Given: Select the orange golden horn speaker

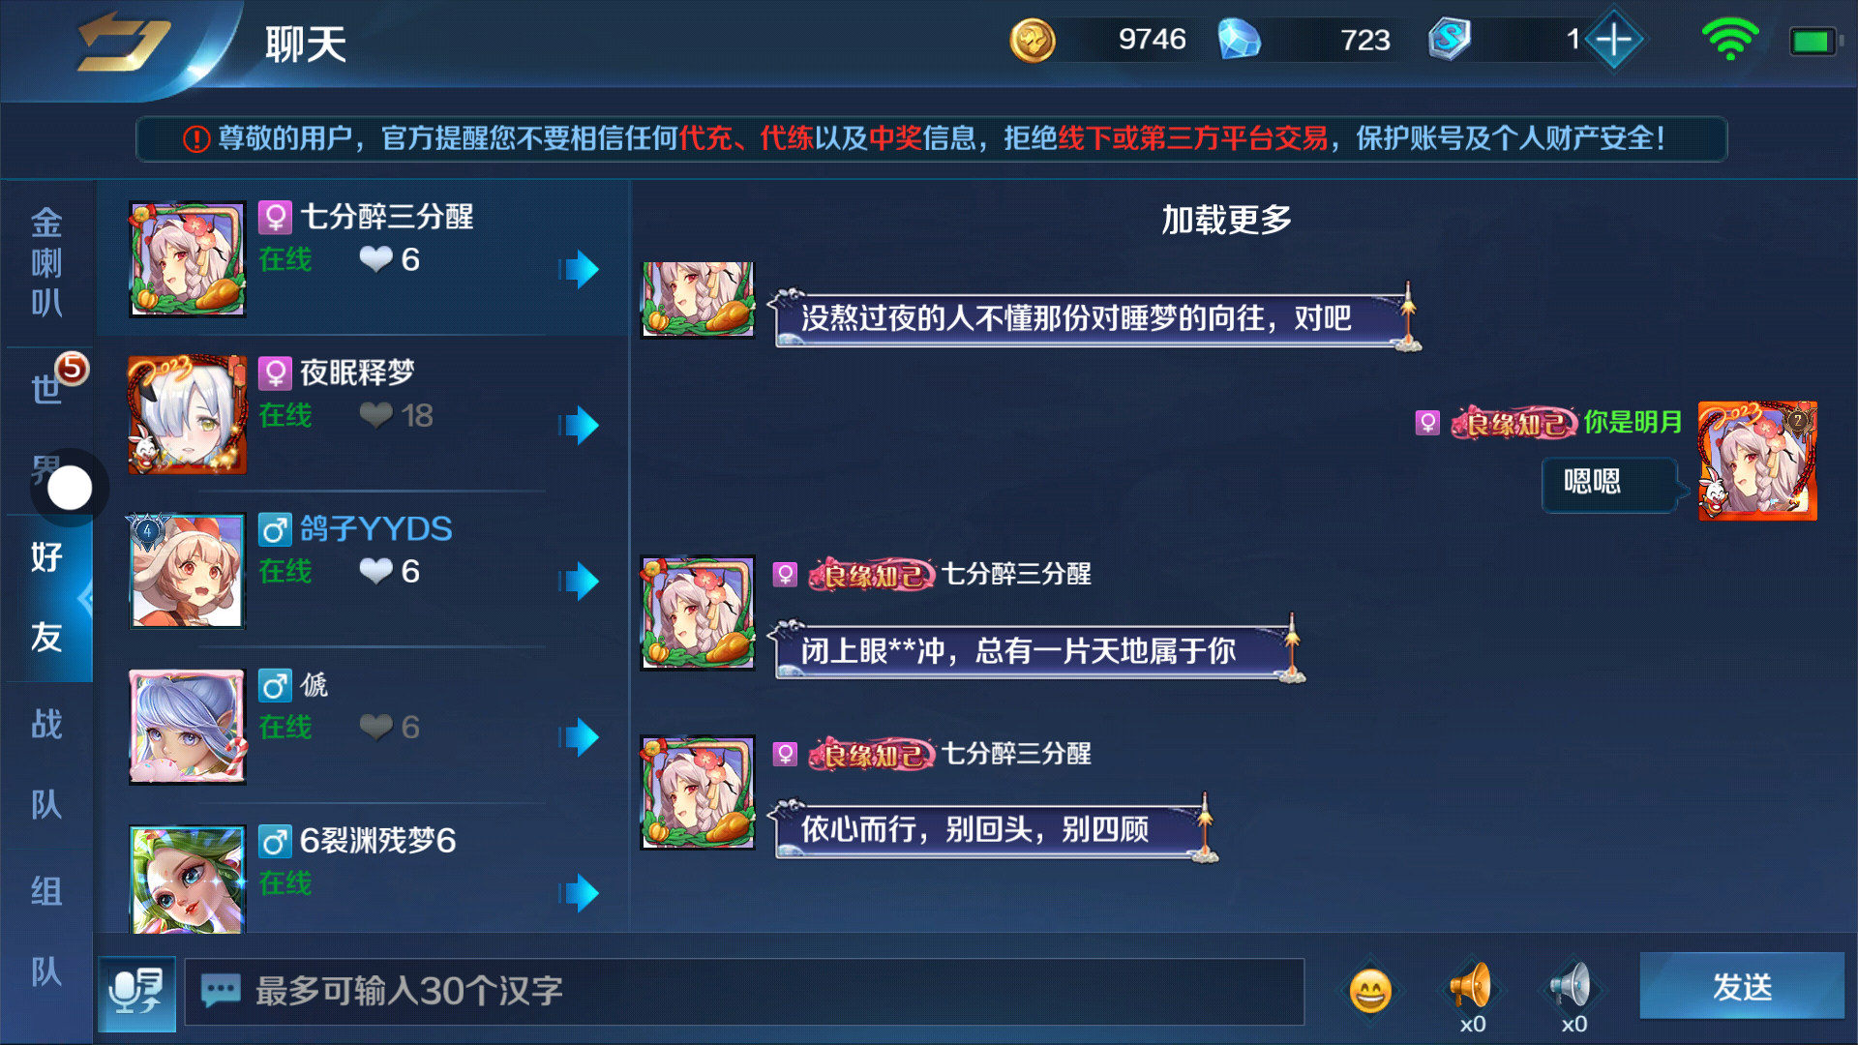Looking at the screenshot, I should click(x=1471, y=987).
